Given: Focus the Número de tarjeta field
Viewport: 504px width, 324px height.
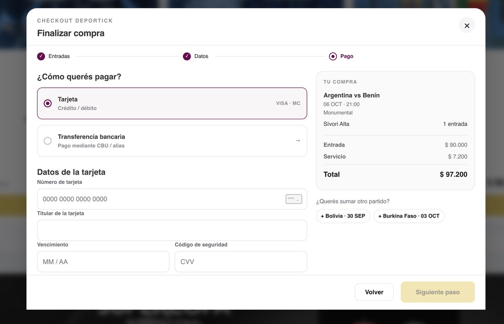Looking at the screenshot, I should click(172, 199).
